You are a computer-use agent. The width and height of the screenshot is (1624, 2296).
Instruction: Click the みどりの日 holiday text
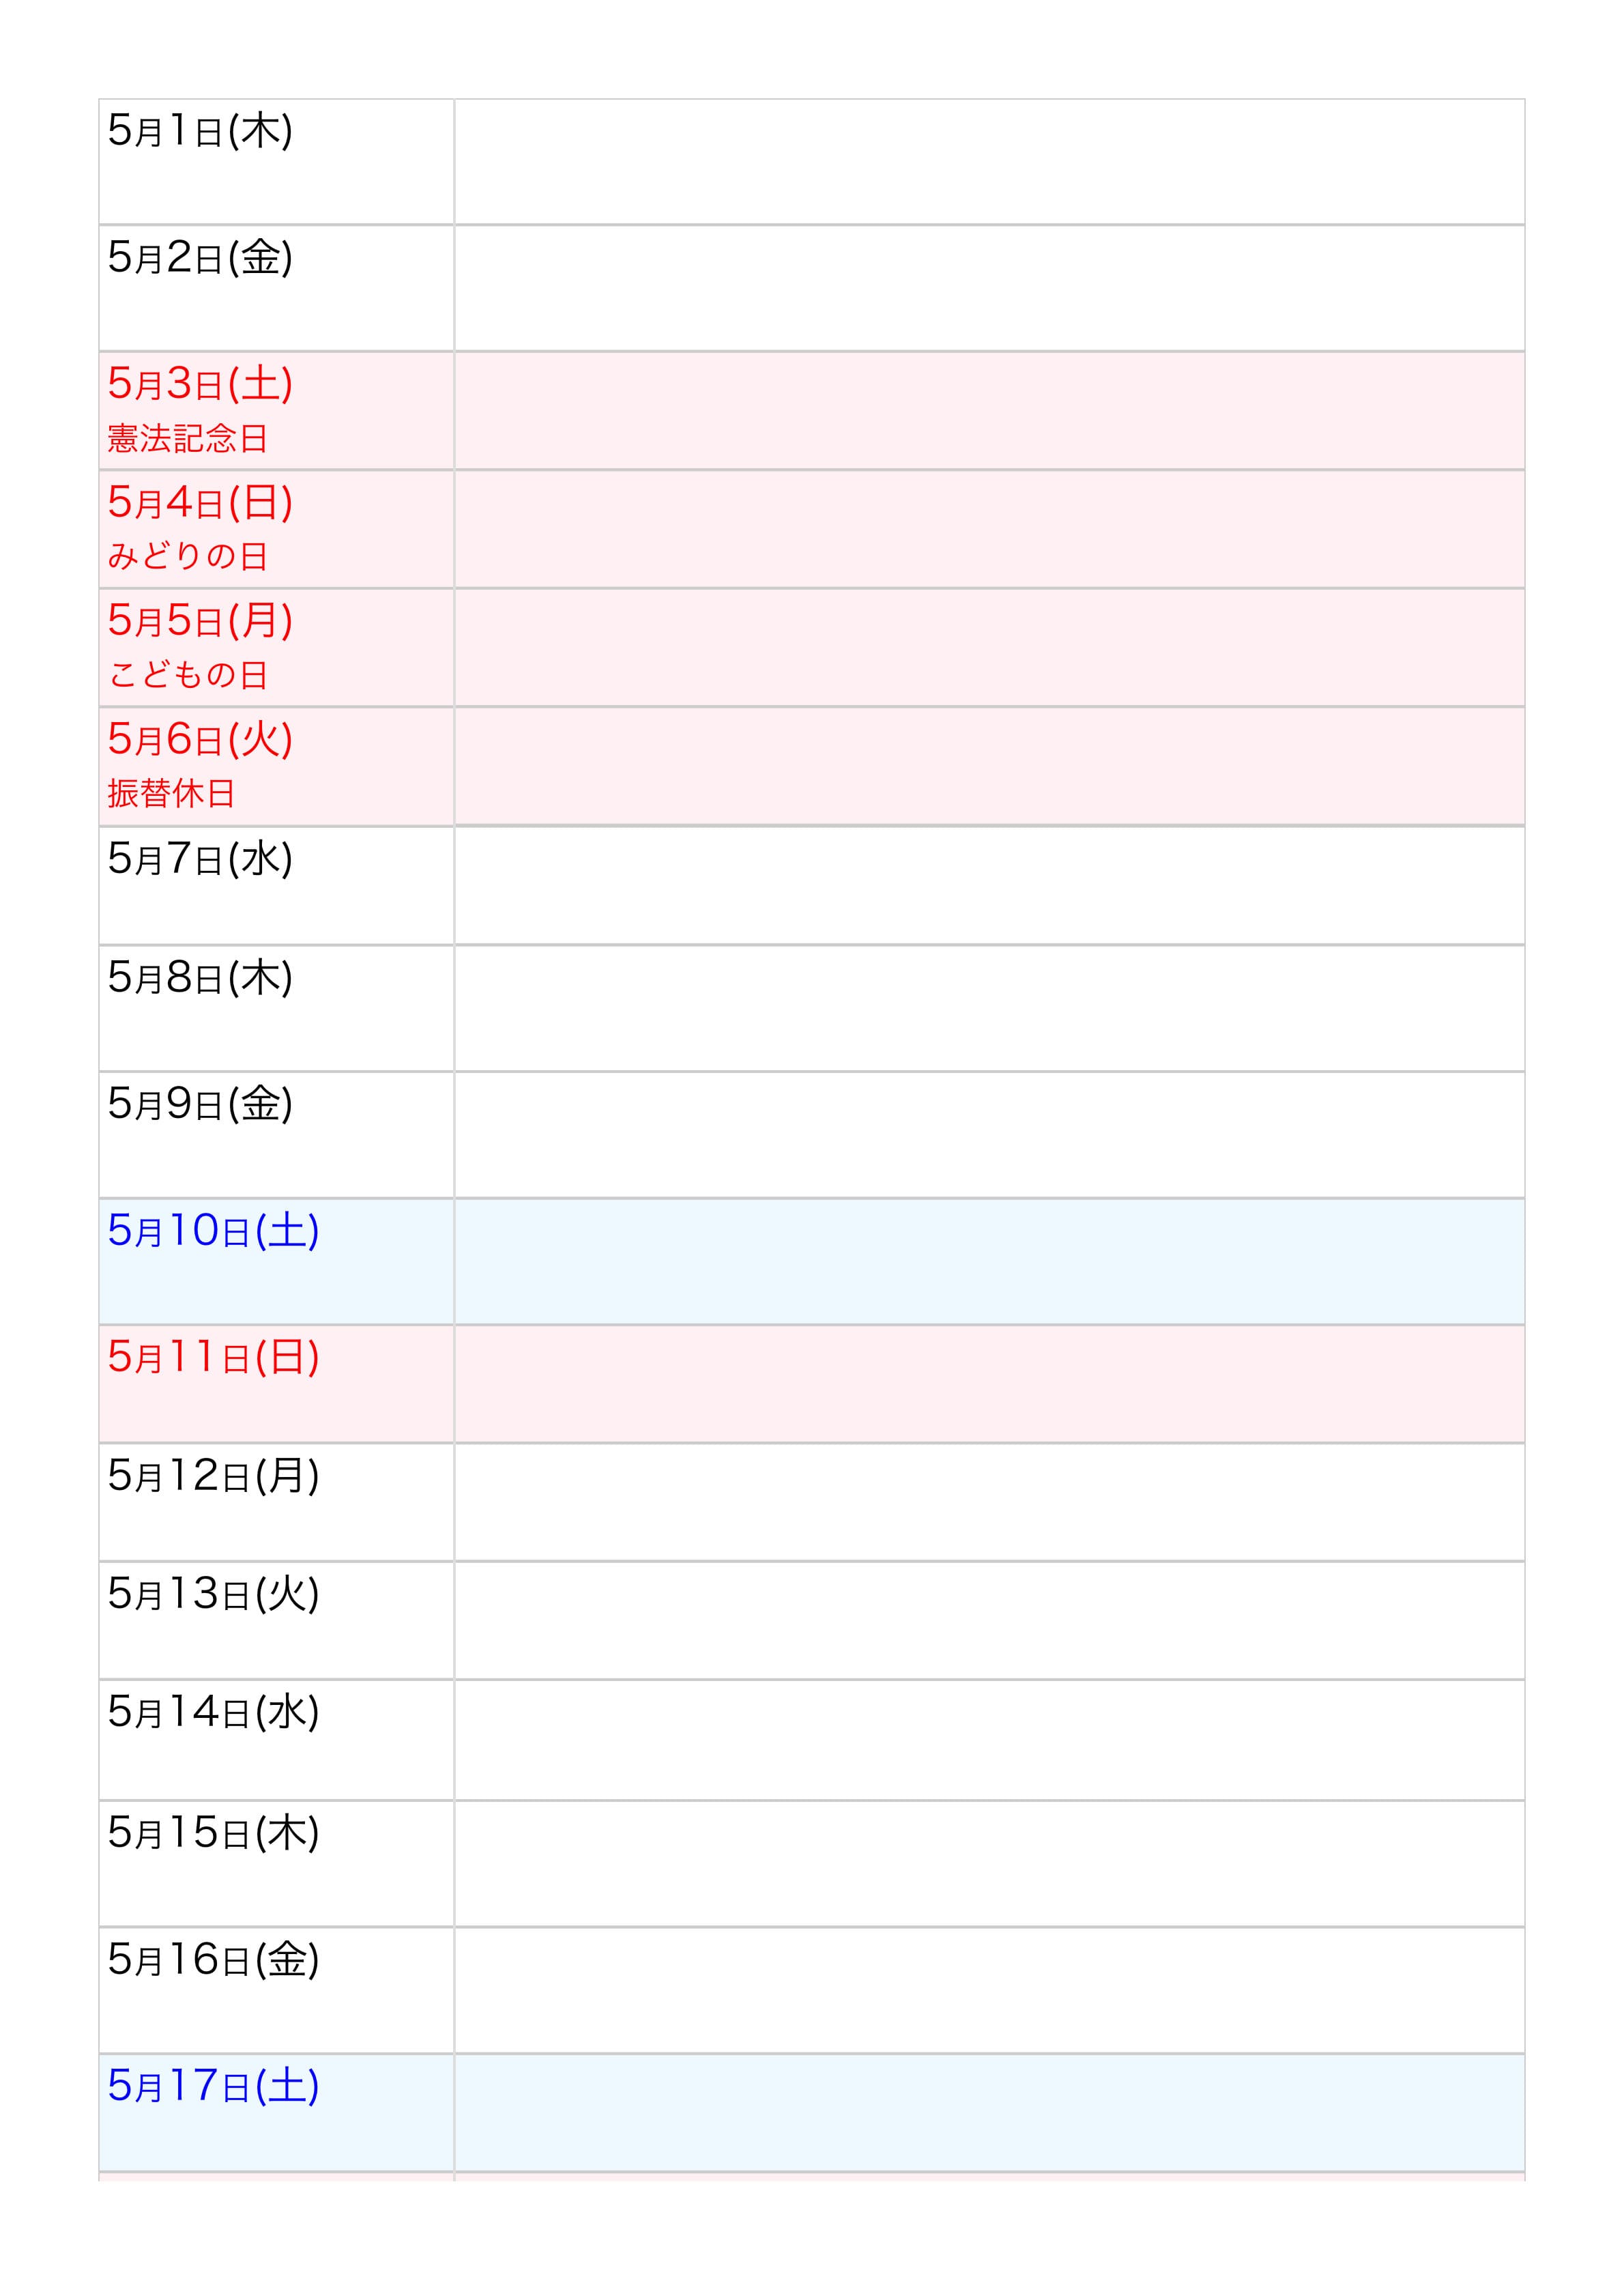[187, 556]
